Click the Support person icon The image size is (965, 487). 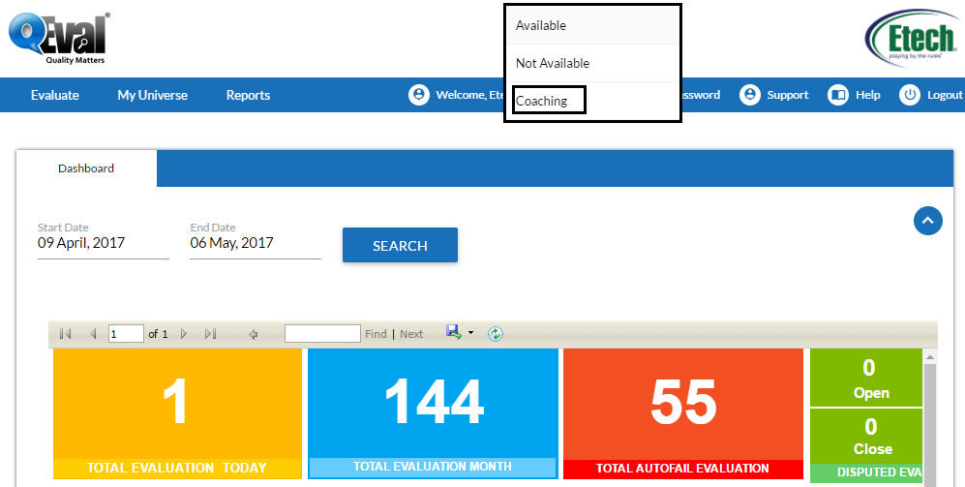pyautogui.click(x=749, y=95)
